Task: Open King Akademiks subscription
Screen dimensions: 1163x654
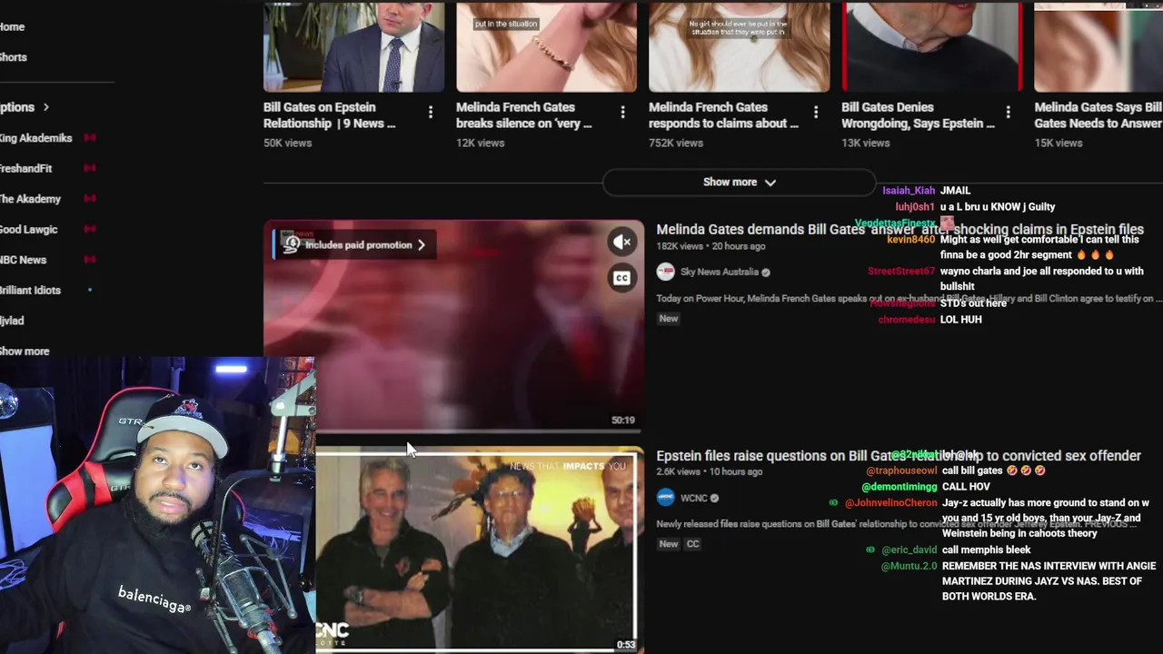Action: point(35,138)
